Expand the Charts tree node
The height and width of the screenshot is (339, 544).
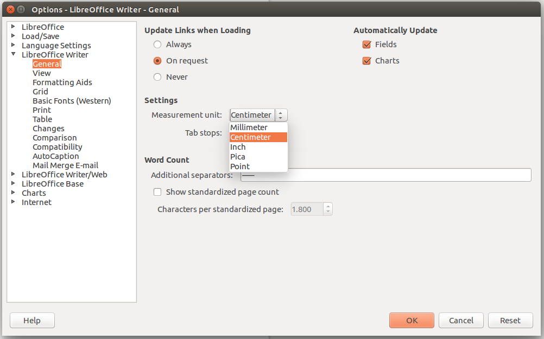(13, 193)
